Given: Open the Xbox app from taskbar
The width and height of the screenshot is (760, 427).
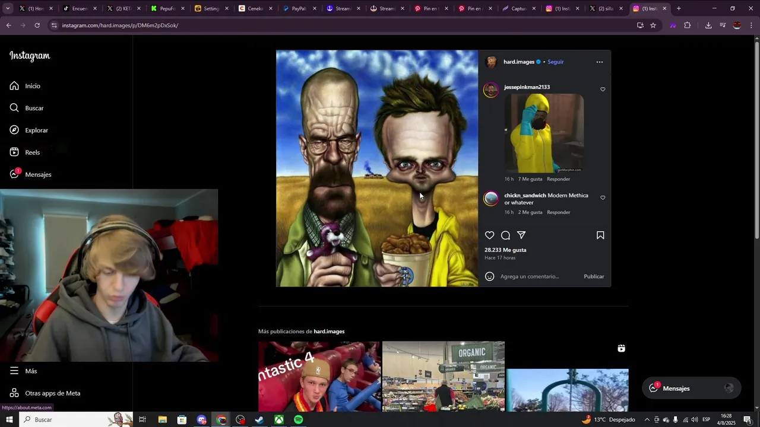Looking at the screenshot, I should pyautogui.click(x=279, y=419).
